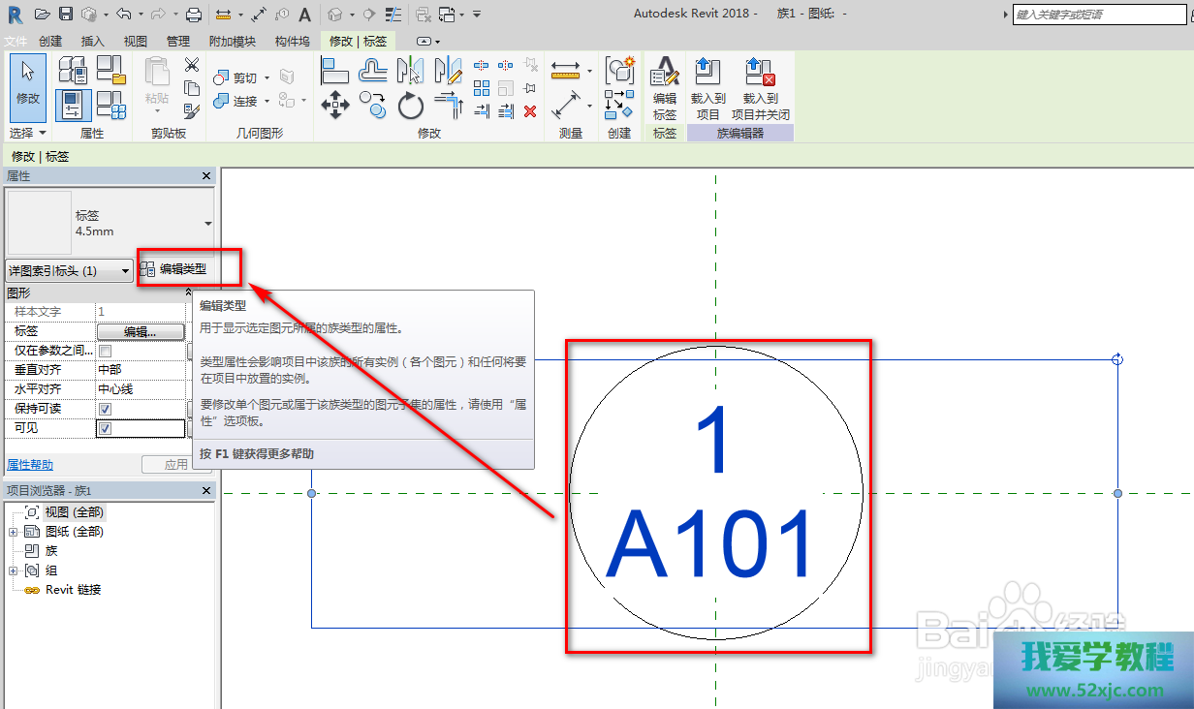1194x709 pixels.
Task: Toggle the 保持可读 (Keep Readable) checkbox
Action: pyautogui.click(x=105, y=409)
